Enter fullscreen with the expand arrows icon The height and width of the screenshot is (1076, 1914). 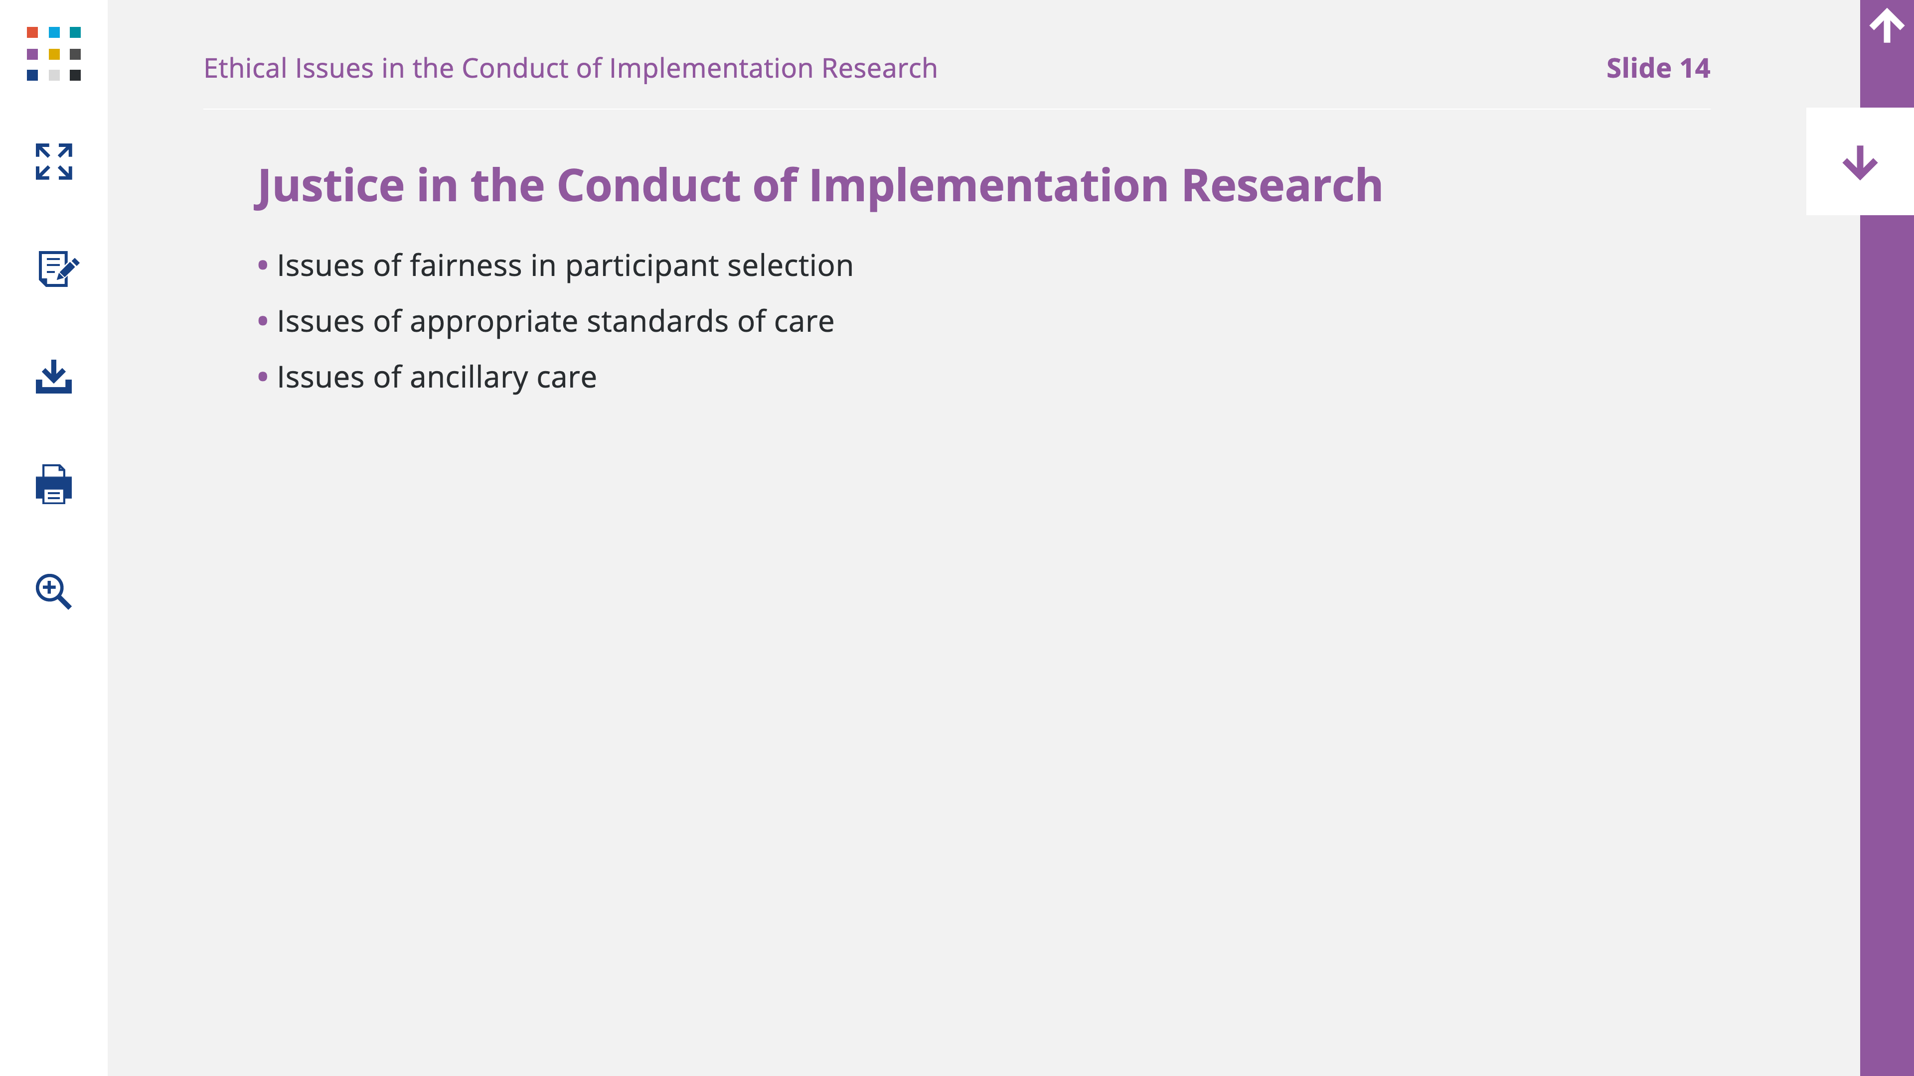(53, 161)
